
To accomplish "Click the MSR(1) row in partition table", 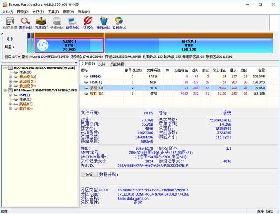I will (173, 82).
